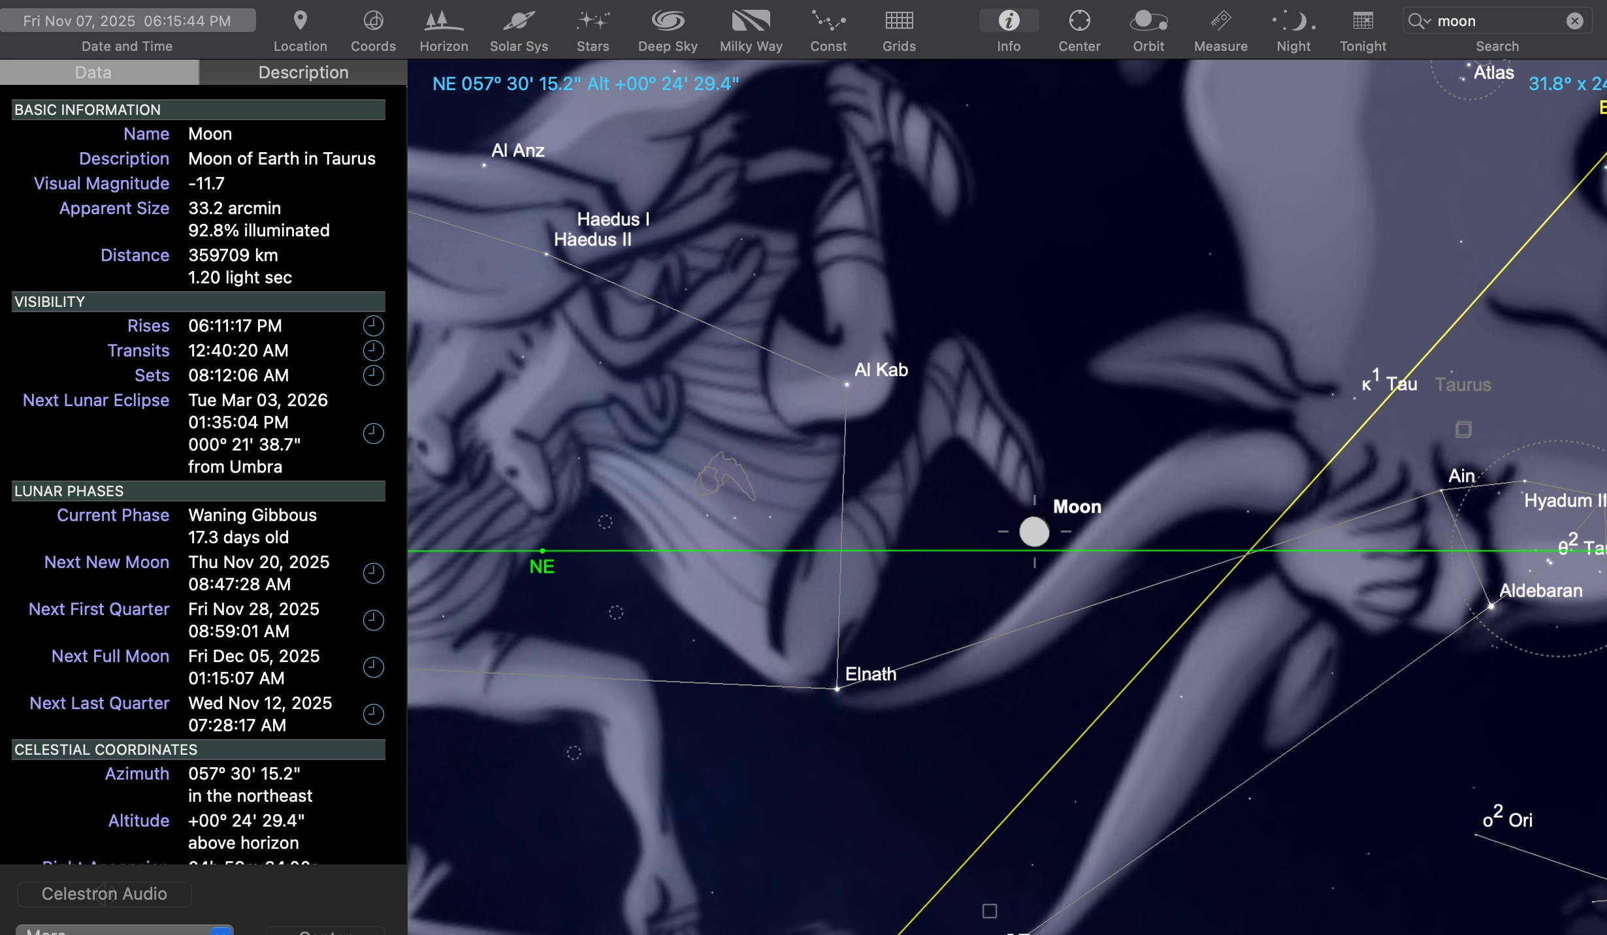Viewport: 1607px width, 935px height.
Task: Open the Coords toolbar icon
Action: point(373,21)
